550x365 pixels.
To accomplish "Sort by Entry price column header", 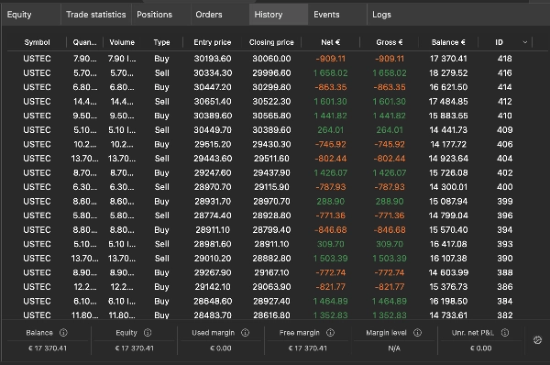I will click(x=213, y=42).
